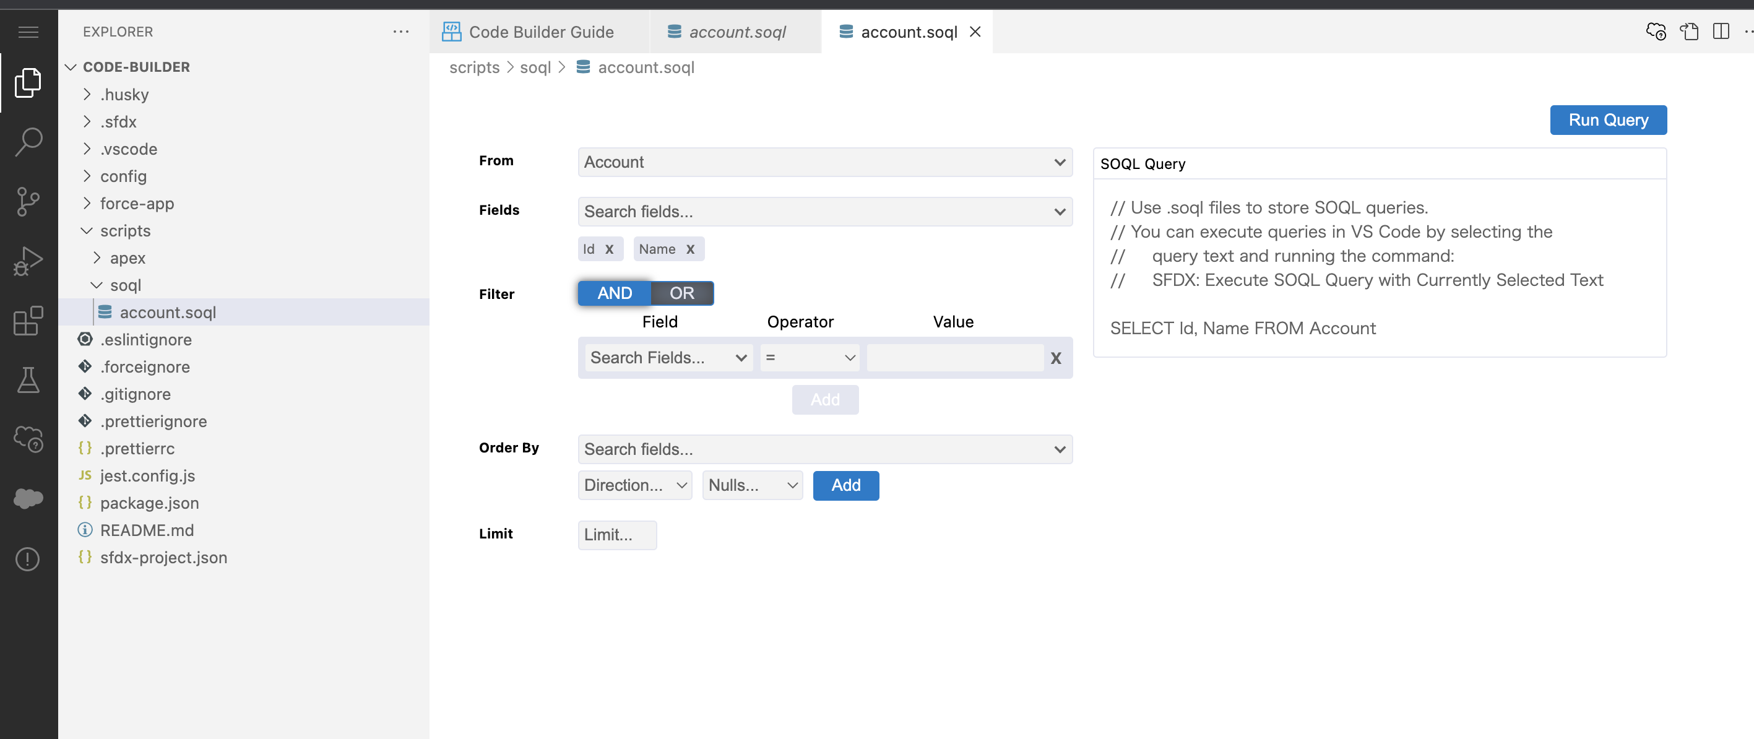Switch editor to text view via file icon

(1689, 32)
